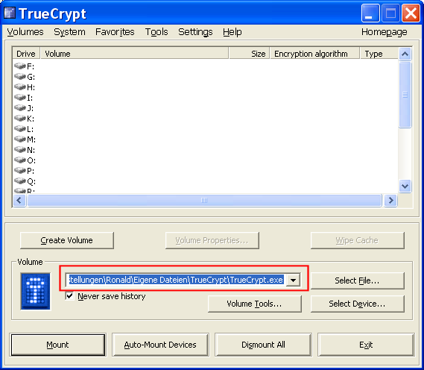Click the Select File... button

click(x=358, y=280)
